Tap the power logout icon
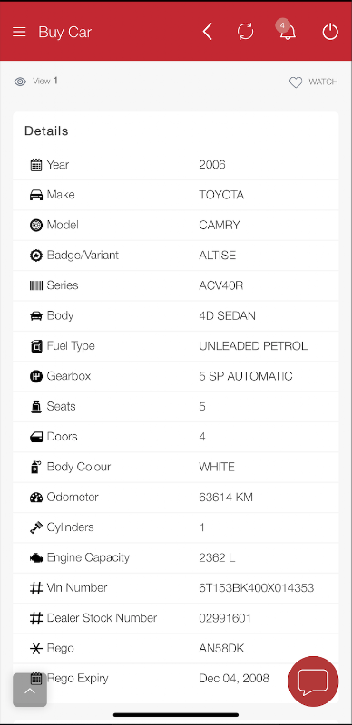The width and height of the screenshot is (352, 725). coord(330,32)
